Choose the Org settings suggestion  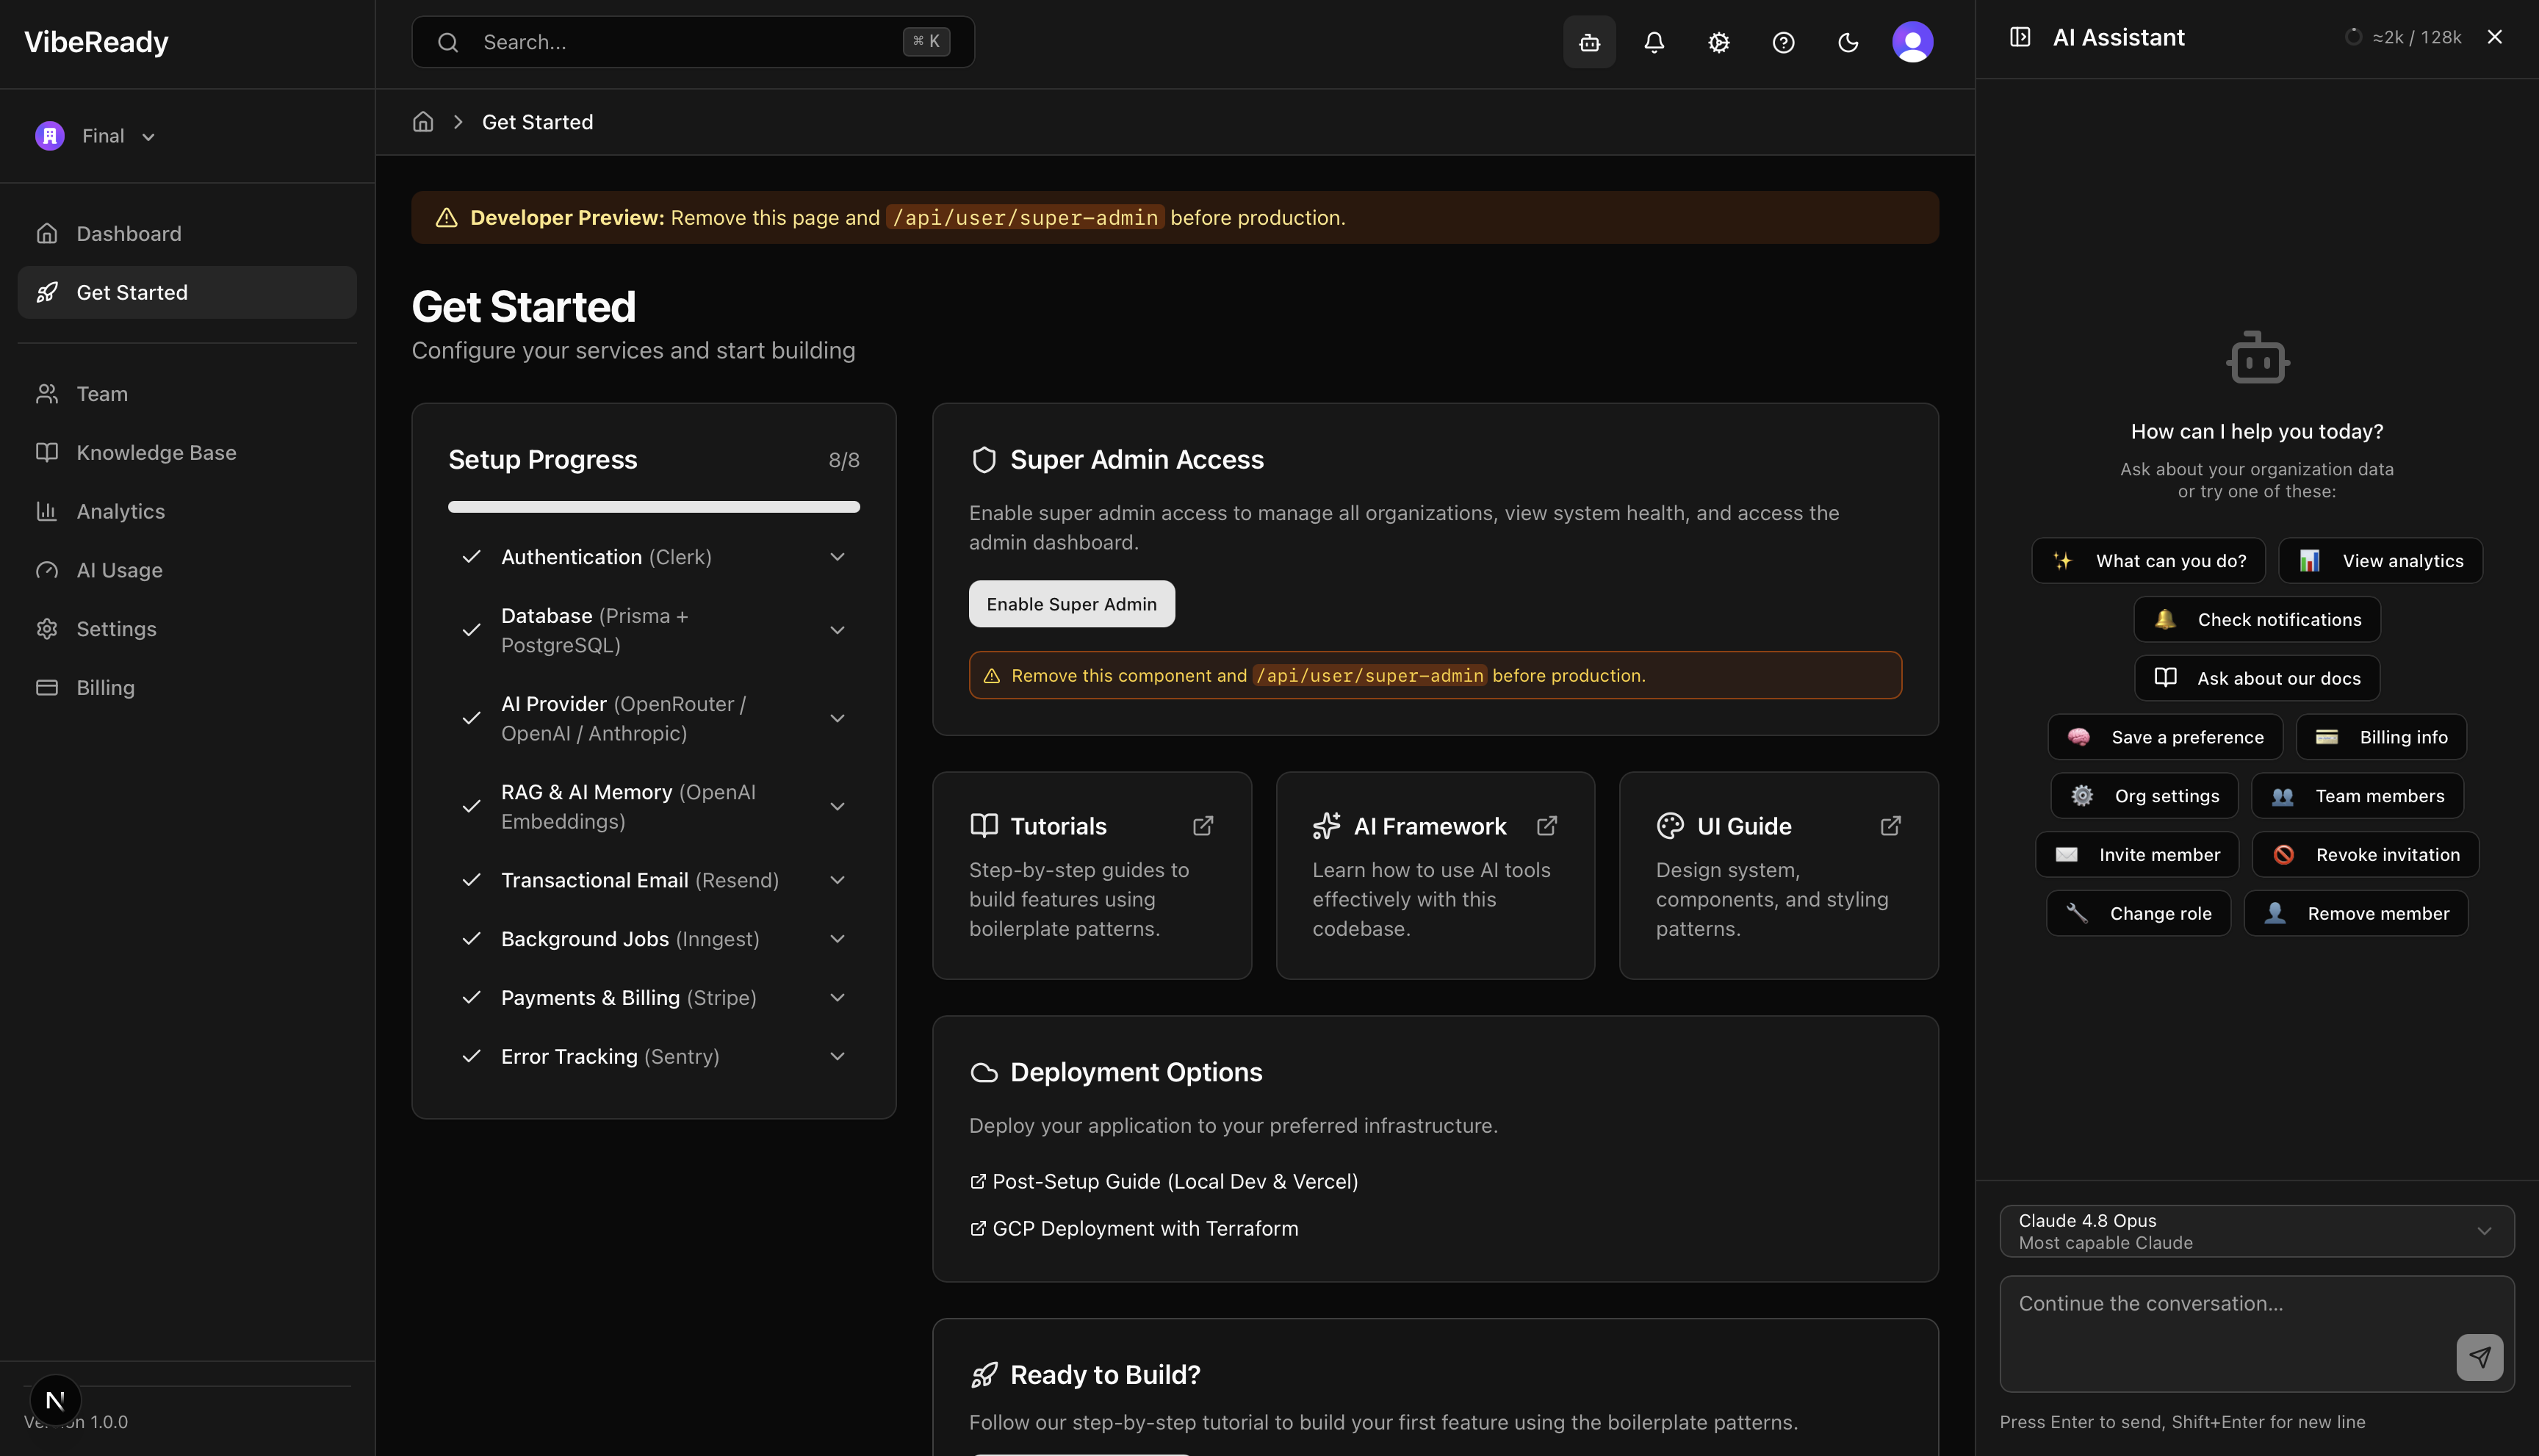coord(2144,796)
